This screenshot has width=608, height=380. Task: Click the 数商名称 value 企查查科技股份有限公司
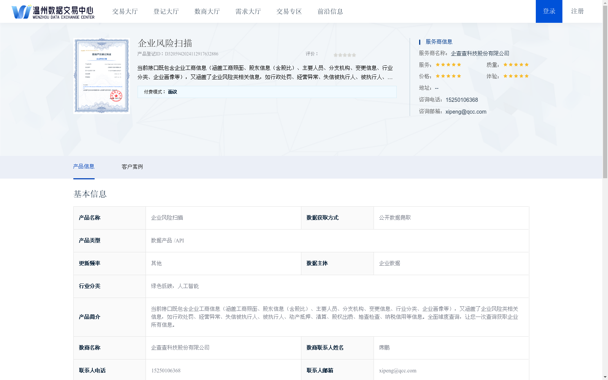pyautogui.click(x=180, y=348)
